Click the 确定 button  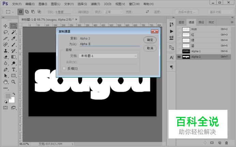tap(150, 40)
